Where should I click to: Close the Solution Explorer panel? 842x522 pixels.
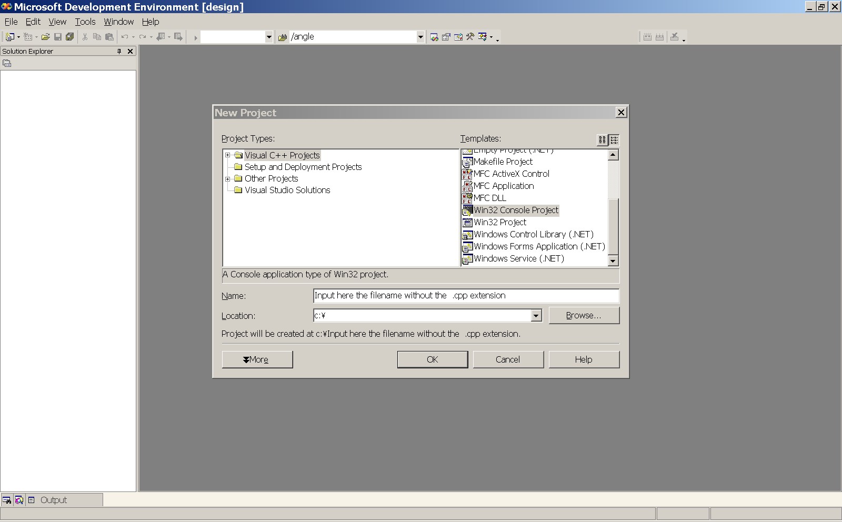[131, 51]
